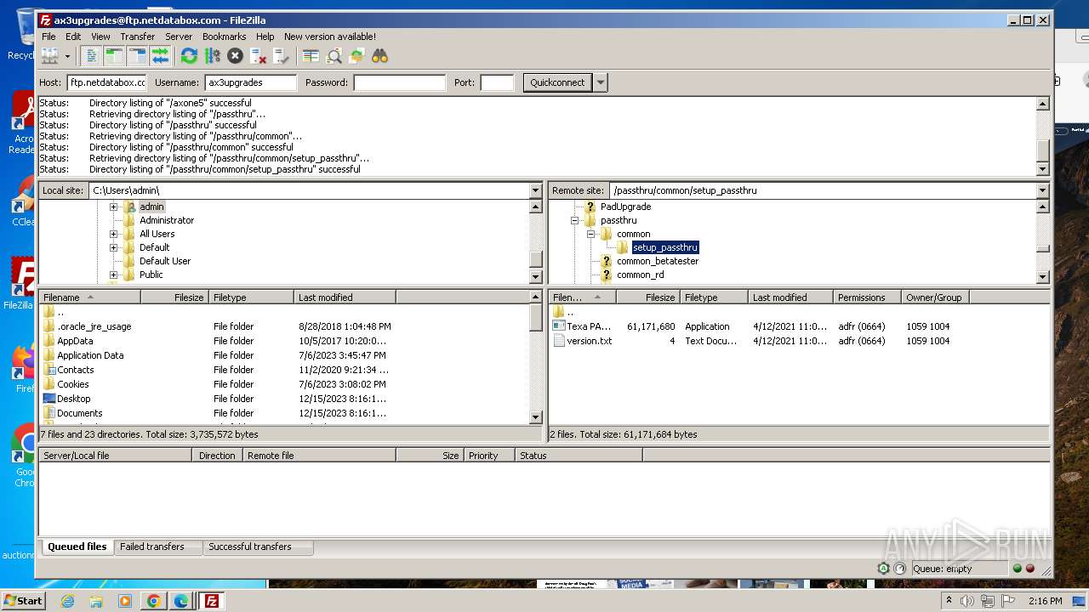Sort remote files by Permissions column
This screenshot has width=1089, height=612.
coord(868,297)
